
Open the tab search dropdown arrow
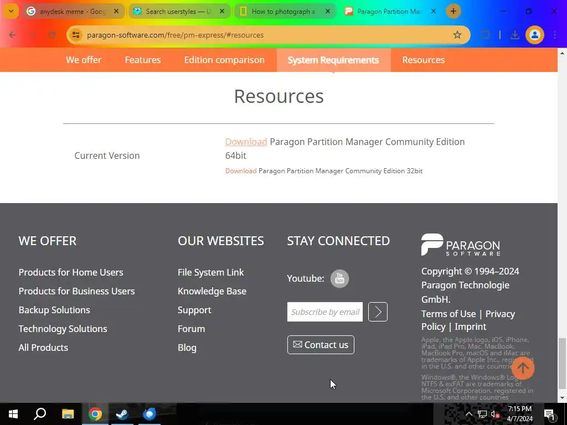11,11
